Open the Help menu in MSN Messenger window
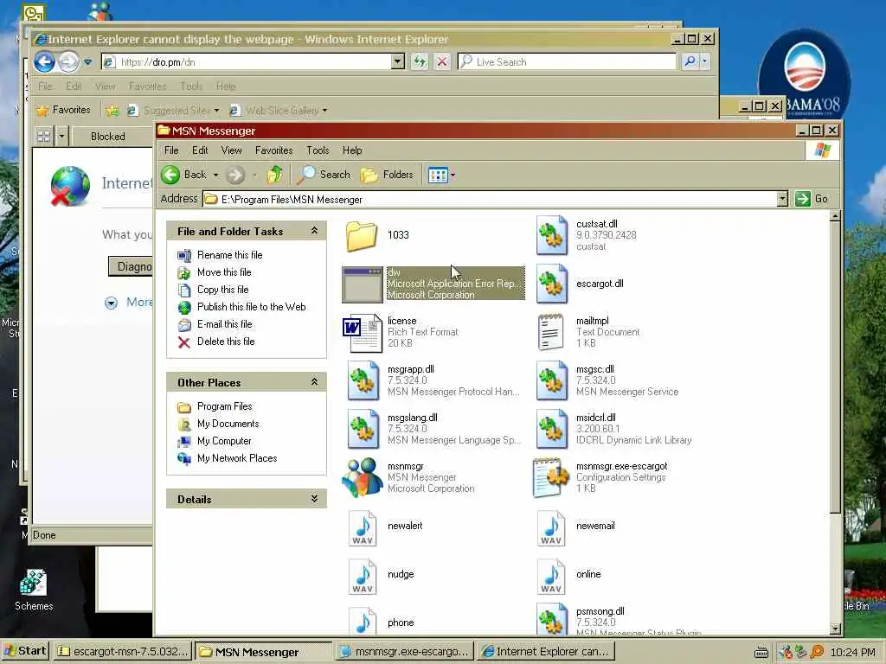The height and width of the screenshot is (664, 886). coord(352,150)
